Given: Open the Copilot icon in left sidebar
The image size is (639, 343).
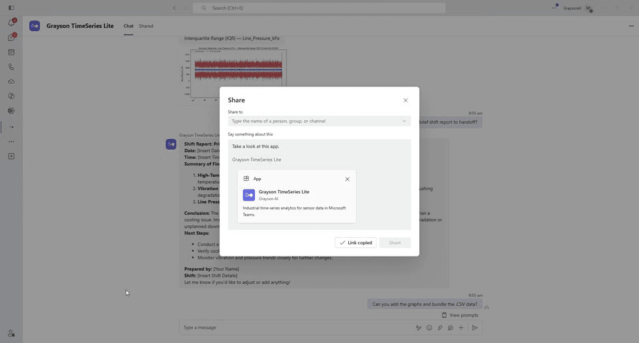Looking at the screenshot, I should 11,96.
